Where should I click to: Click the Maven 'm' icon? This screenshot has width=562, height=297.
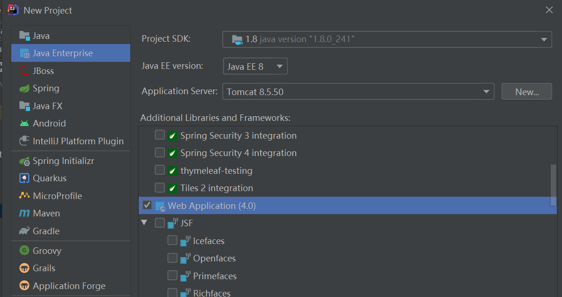point(24,213)
